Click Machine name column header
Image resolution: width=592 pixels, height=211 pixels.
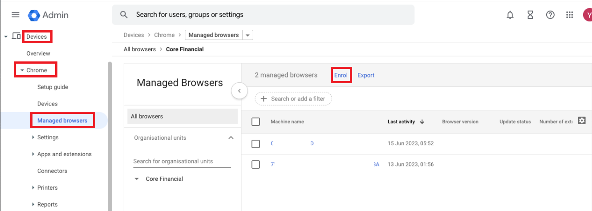(x=287, y=122)
